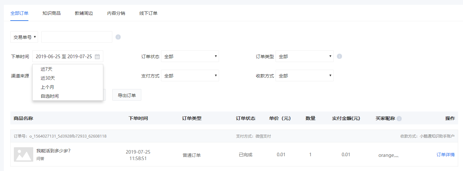Click the 导出订单 button
Image resolution: width=463 pixels, height=171 pixels.
click(x=127, y=95)
